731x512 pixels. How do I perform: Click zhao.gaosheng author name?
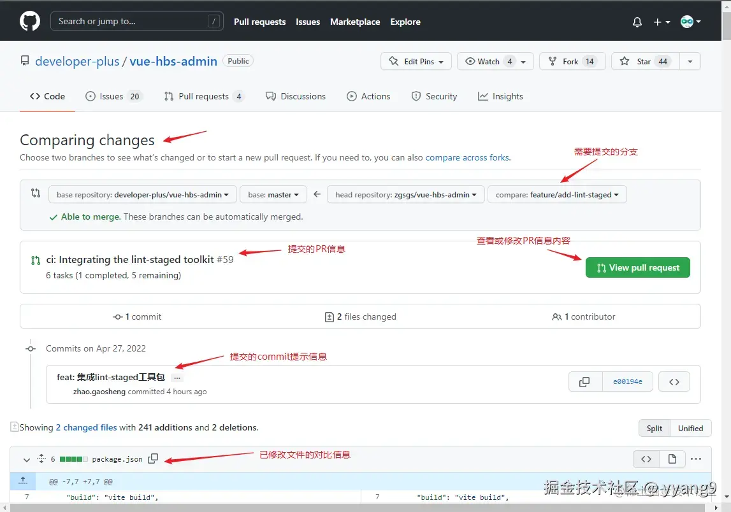pyautogui.click(x=99, y=392)
